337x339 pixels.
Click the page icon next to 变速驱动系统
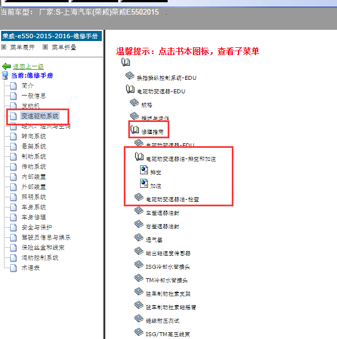(x=14, y=116)
